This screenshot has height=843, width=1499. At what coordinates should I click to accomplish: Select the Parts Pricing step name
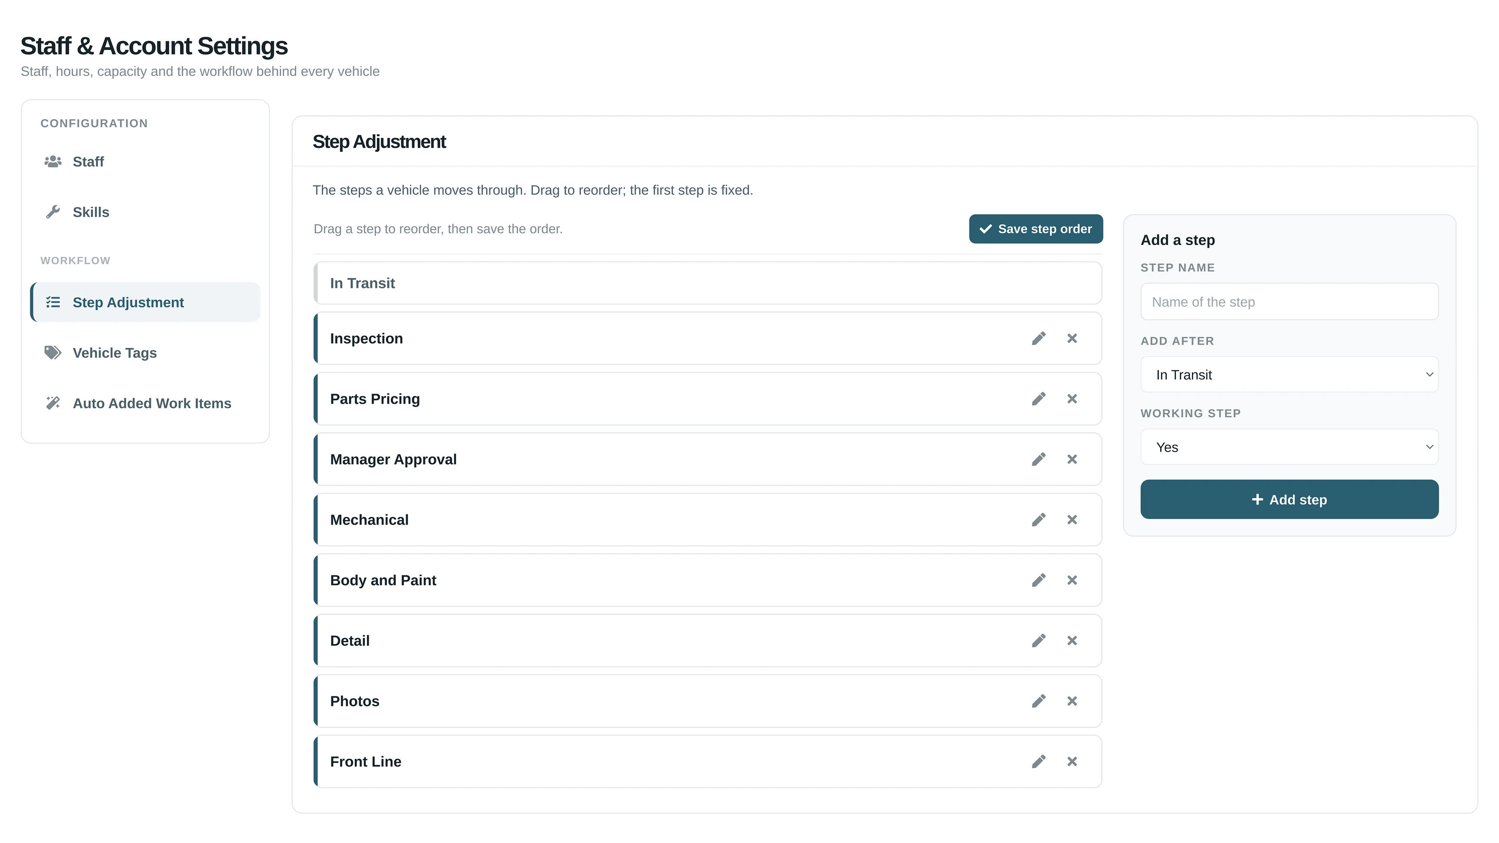pyautogui.click(x=375, y=399)
